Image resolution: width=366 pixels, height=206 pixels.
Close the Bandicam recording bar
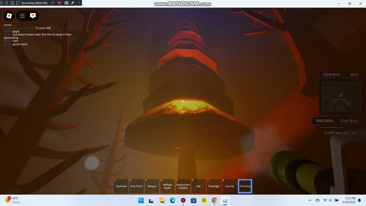point(79,3)
